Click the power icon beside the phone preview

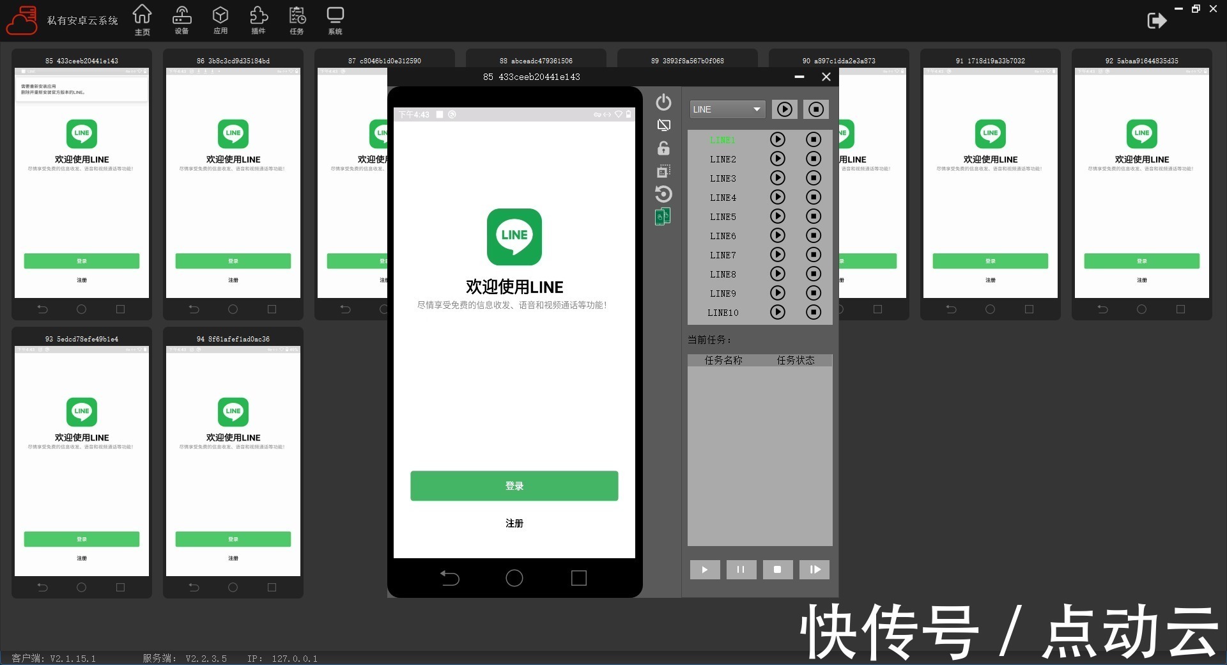click(663, 102)
